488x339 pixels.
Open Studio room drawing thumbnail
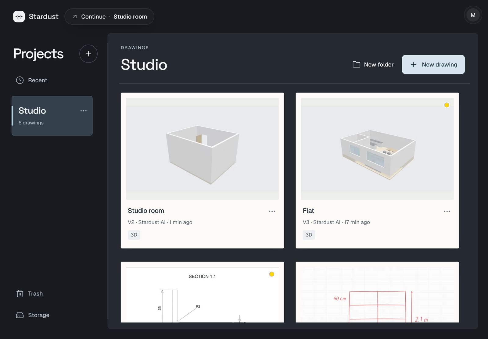pos(202,148)
